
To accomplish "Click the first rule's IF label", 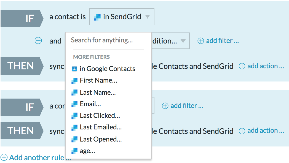I will click(x=22, y=18).
